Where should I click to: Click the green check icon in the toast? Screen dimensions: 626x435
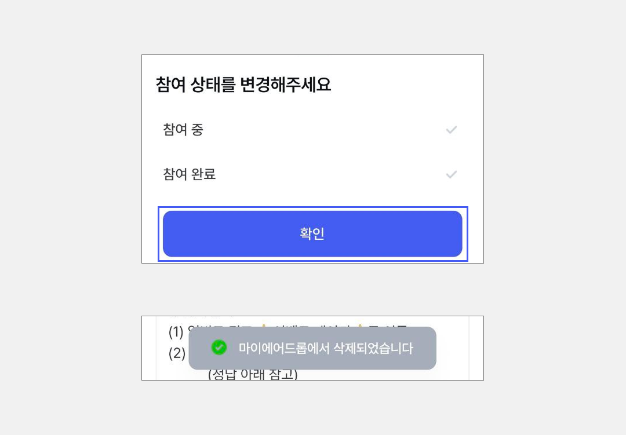(219, 348)
